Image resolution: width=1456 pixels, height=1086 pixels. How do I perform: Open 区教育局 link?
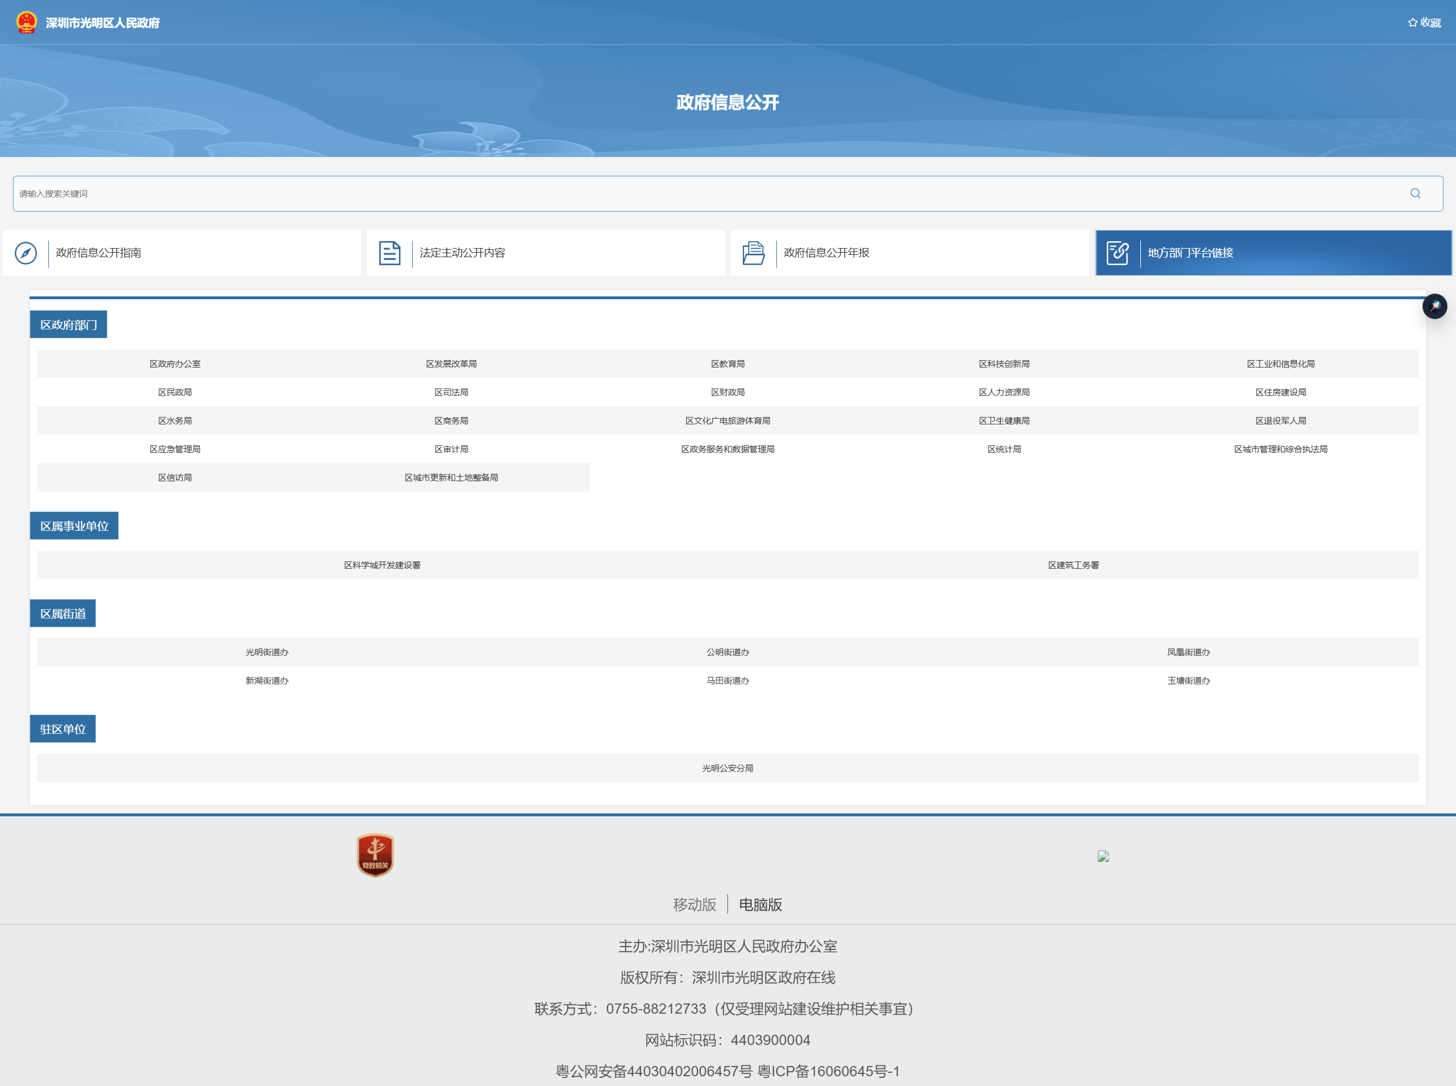click(728, 364)
